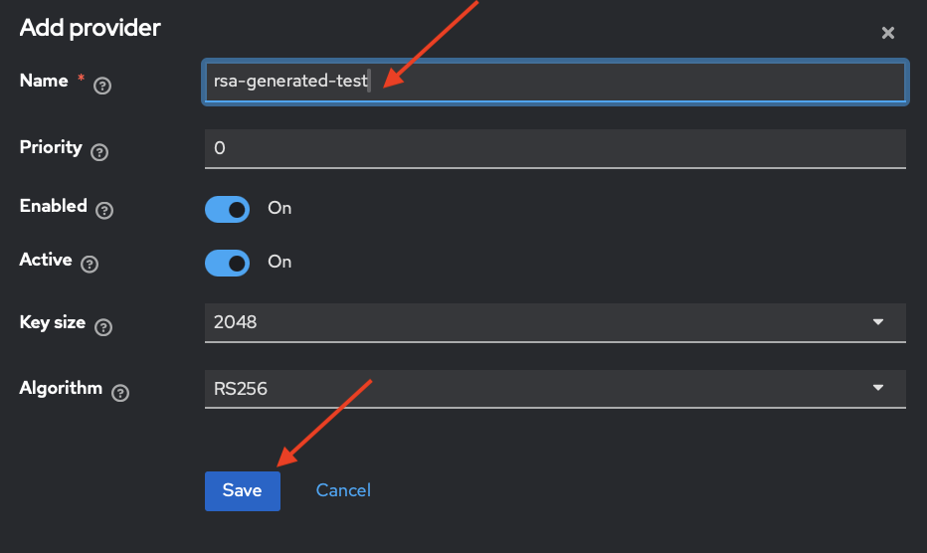
Task: Click the Cancel link
Action: [343, 490]
